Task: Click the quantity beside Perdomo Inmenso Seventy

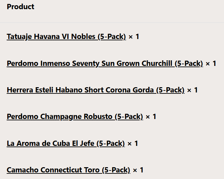Action: pos(211,63)
